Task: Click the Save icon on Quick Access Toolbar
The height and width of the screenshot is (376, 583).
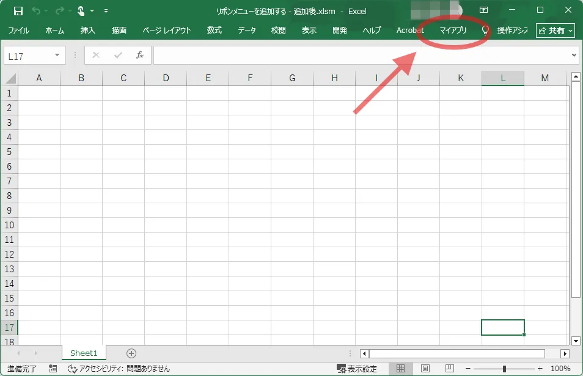Action: 18,11
